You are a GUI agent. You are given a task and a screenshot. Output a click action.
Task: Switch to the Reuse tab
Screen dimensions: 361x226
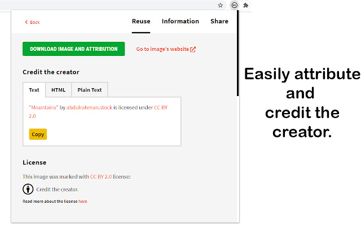coord(141,21)
